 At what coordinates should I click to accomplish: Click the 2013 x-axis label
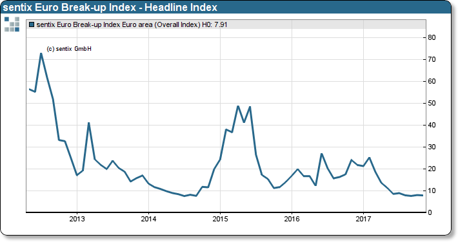click(x=77, y=219)
